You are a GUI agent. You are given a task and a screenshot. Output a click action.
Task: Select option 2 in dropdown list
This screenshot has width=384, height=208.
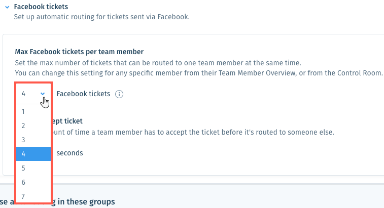[33, 126]
